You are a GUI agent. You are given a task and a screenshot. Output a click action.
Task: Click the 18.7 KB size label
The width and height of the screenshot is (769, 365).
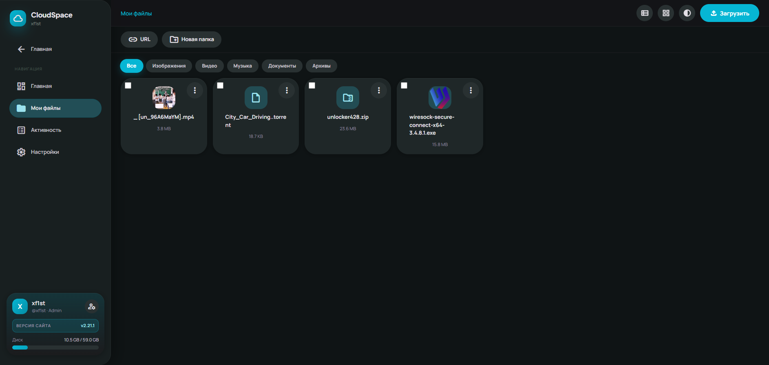(256, 136)
